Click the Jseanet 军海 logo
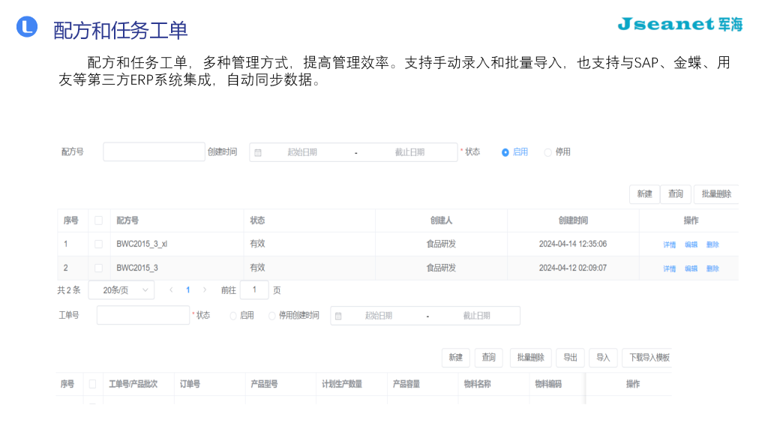This screenshot has width=768, height=432. pos(679,23)
